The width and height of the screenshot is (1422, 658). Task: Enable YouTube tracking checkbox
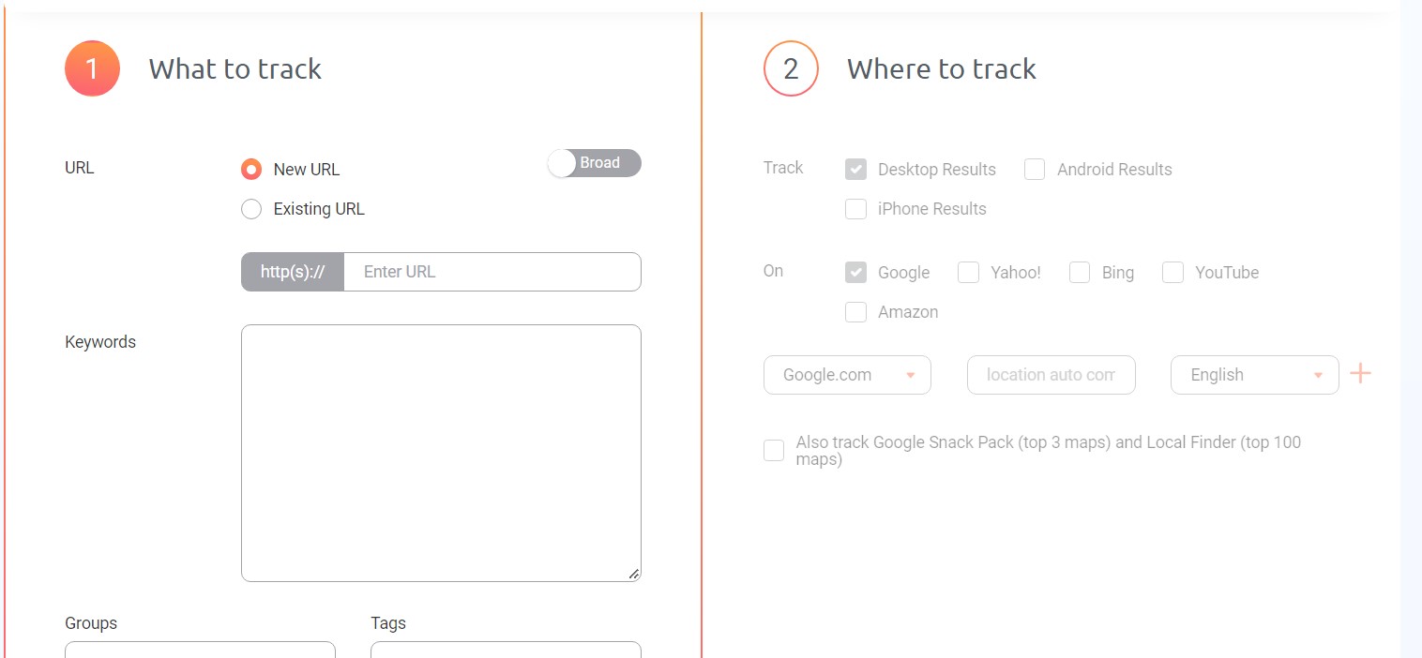pos(1172,273)
